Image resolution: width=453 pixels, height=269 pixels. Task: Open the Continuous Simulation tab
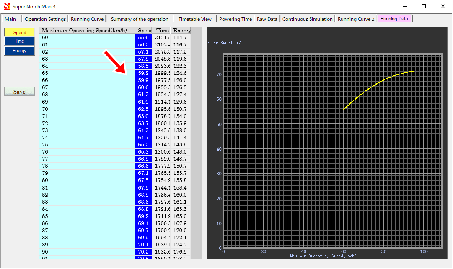[308, 19]
